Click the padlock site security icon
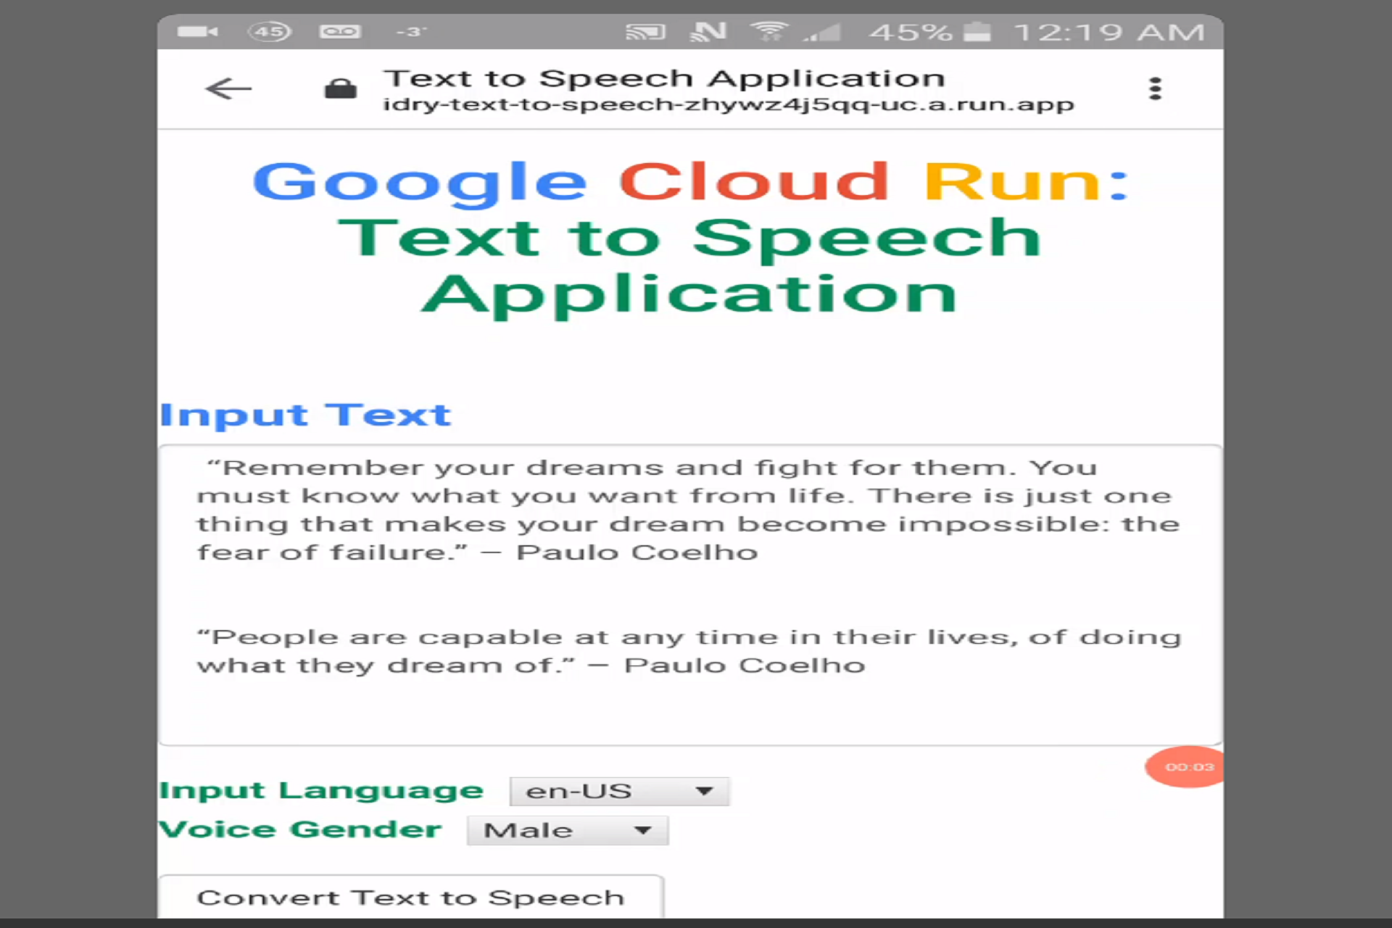1392x928 pixels. 340,88
